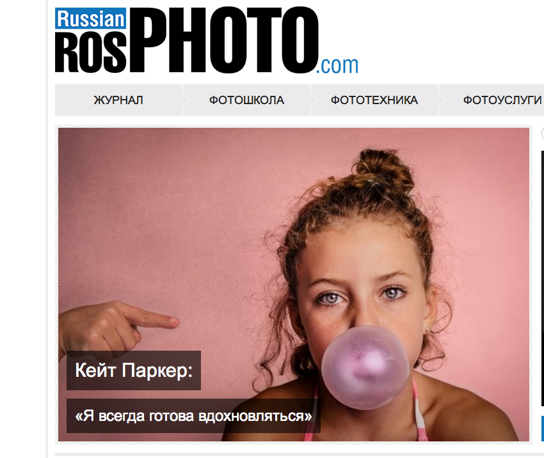Click the ROS part of the logo

point(90,51)
